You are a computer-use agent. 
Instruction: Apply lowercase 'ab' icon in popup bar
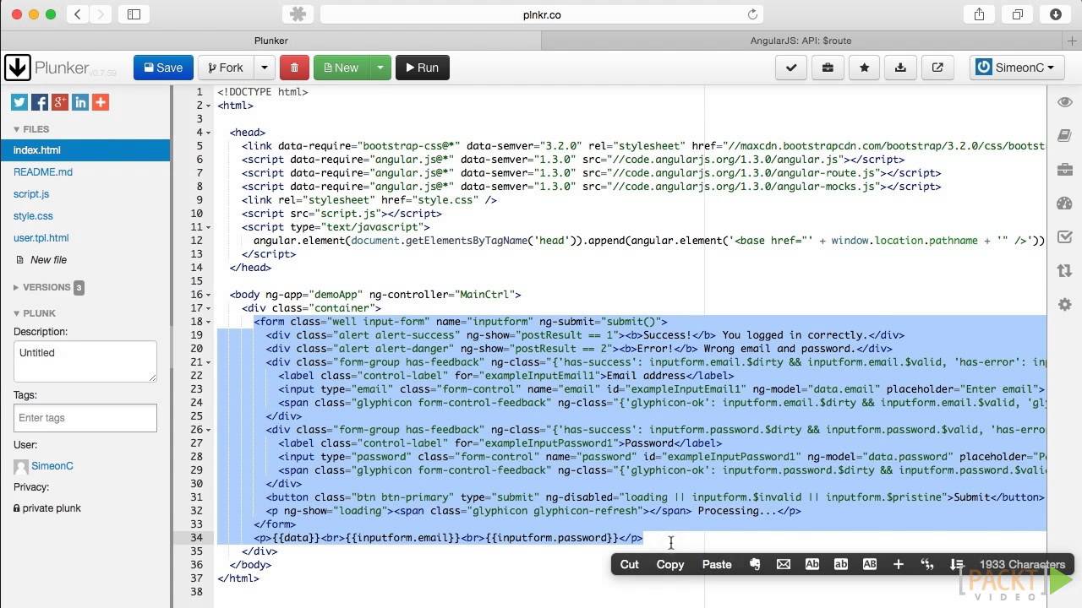click(841, 564)
